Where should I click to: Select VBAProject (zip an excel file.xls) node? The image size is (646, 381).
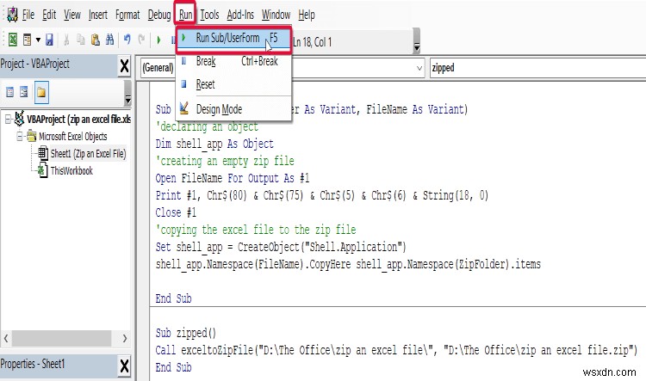pos(78,120)
